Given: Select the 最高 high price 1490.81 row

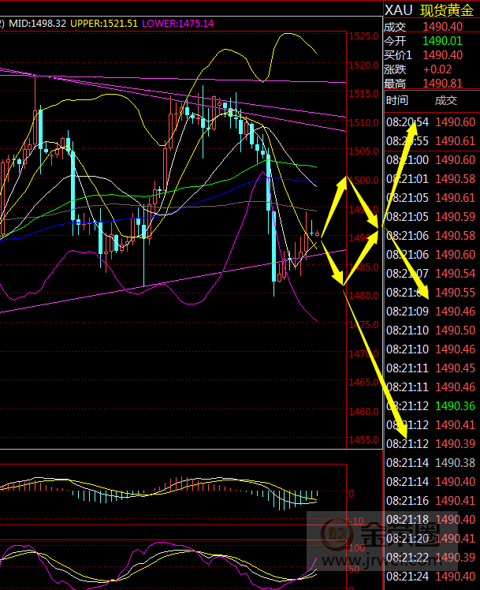Looking at the screenshot, I should [430, 84].
